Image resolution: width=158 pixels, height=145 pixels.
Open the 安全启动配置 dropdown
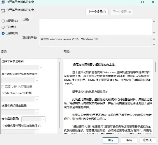tap(33, 119)
